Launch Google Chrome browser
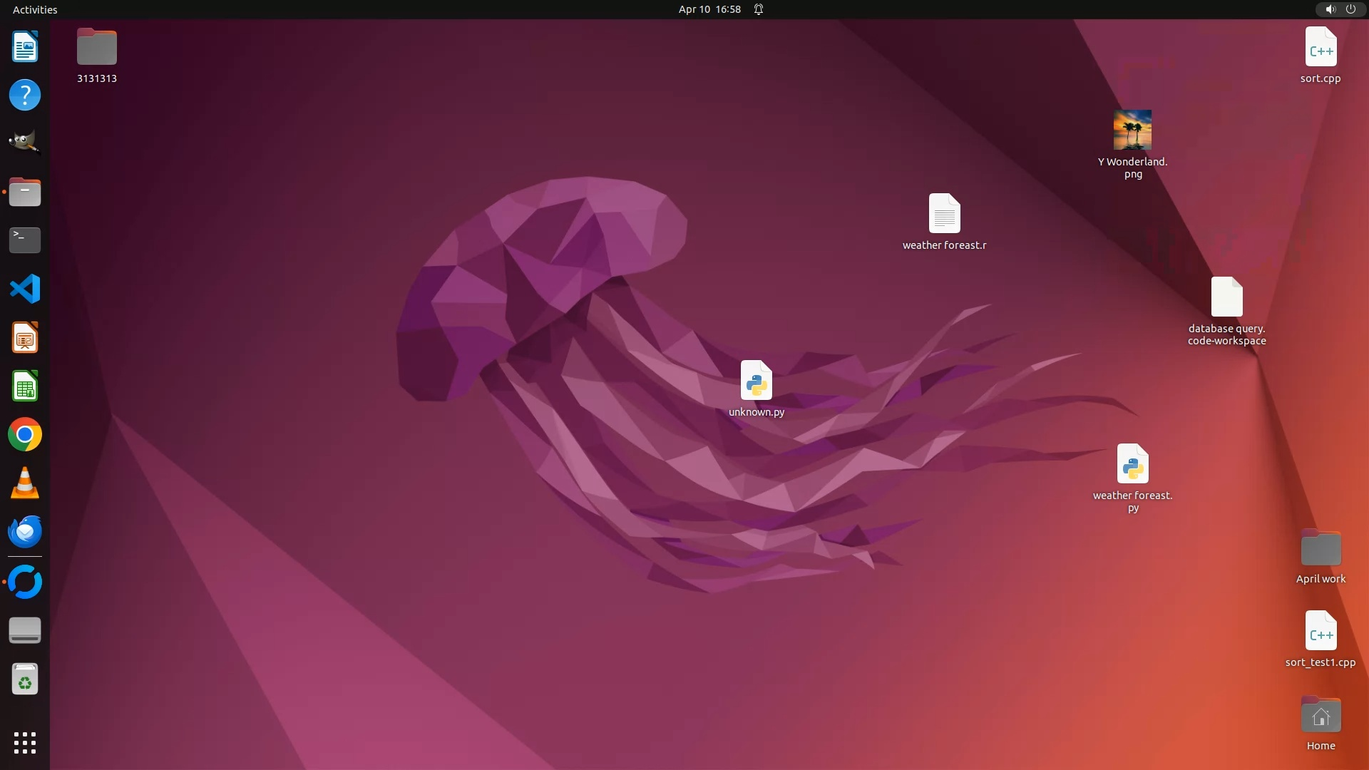The height and width of the screenshot is (770, 1369). coord(25,435)
